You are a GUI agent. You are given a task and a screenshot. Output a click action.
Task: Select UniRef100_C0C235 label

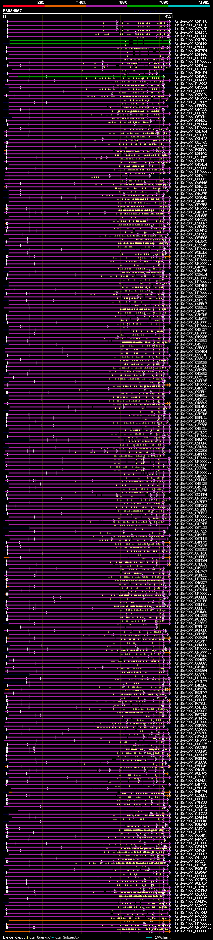pyautogui.click(x=191, y=744)
